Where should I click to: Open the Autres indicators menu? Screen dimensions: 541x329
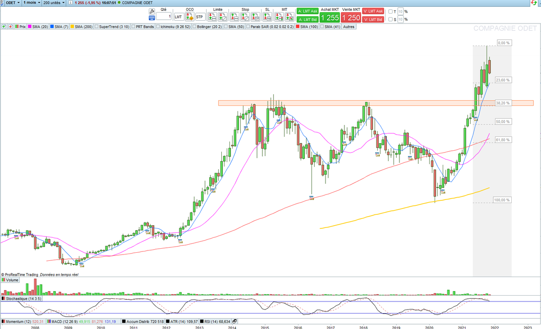348,27
